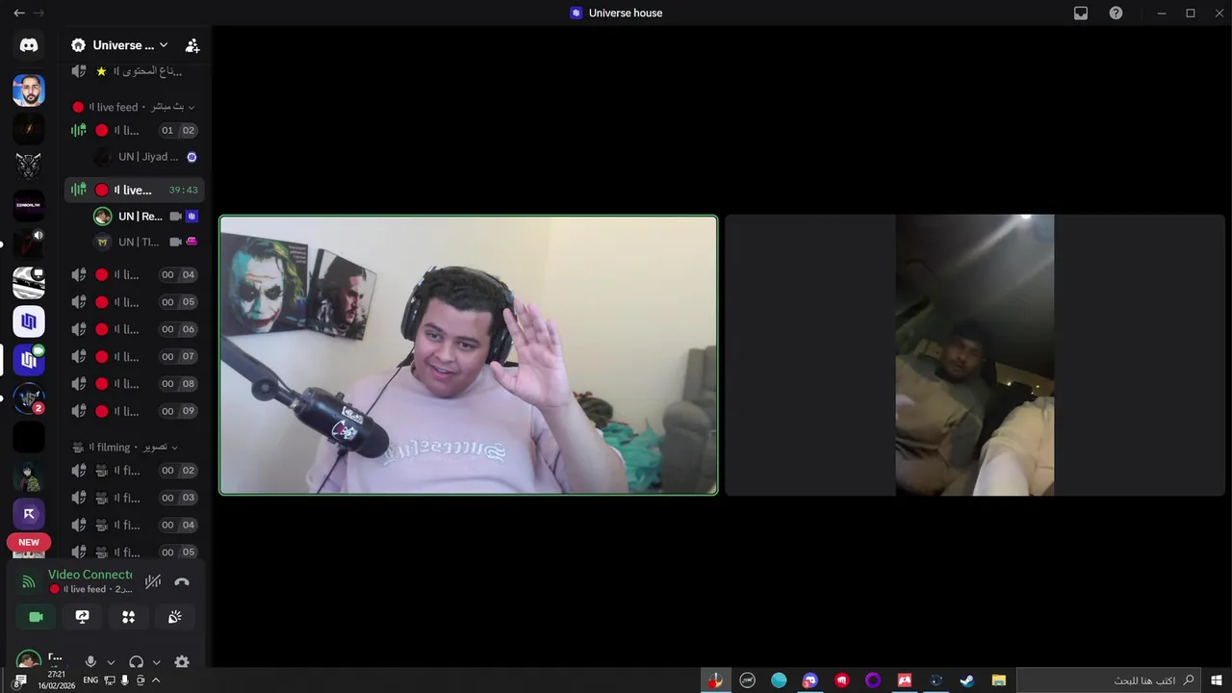Open headphone output options arrow
The image size is (1232, 693).
tap(156, 662)
